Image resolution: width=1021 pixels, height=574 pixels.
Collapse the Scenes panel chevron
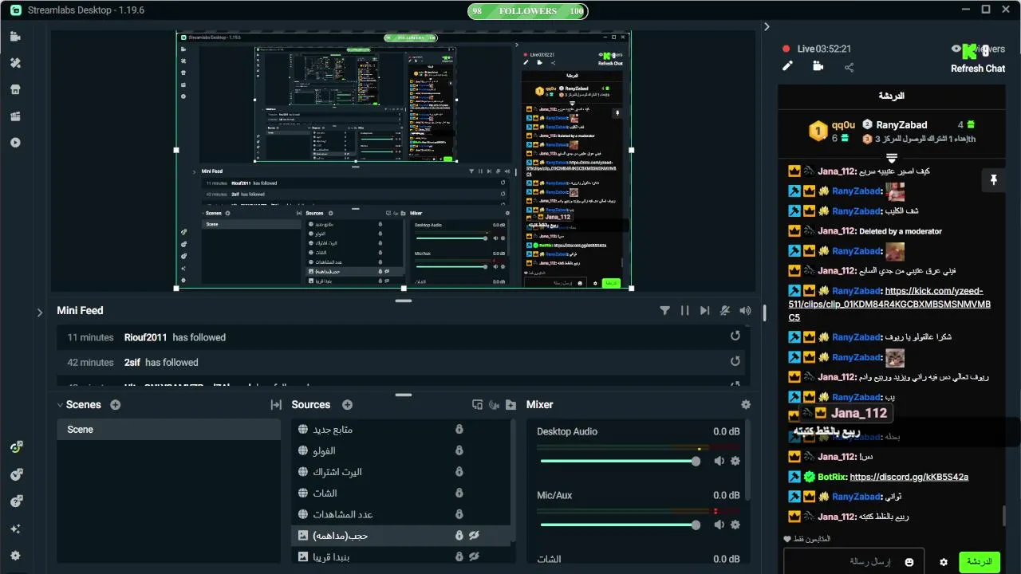point(60,405)
